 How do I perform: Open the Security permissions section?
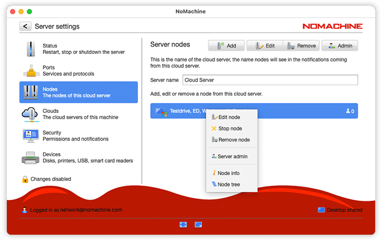click(78, 136)
